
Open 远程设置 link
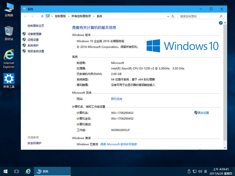[33, 40]
